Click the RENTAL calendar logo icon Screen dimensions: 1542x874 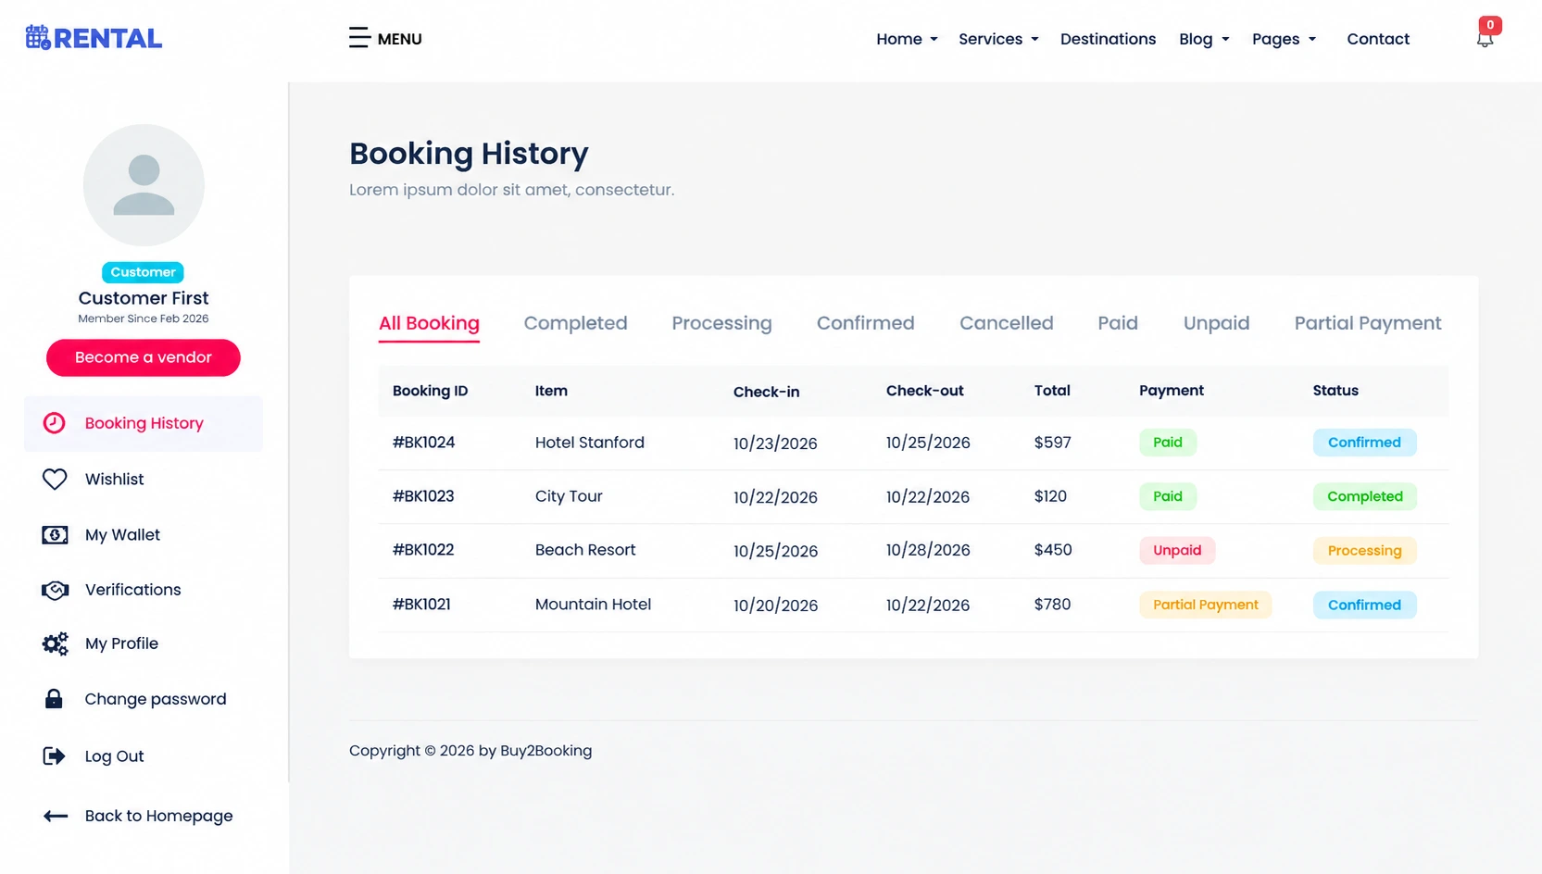tap(38, 37)
